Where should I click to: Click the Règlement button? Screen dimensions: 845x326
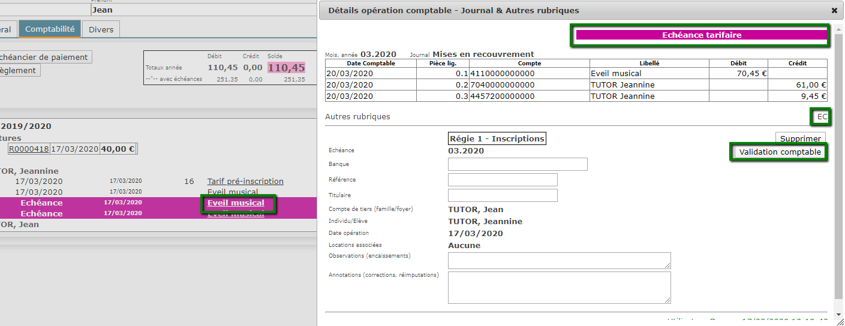(19, 70)
